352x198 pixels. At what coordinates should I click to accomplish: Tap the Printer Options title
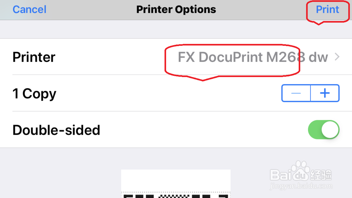(176, 9)
